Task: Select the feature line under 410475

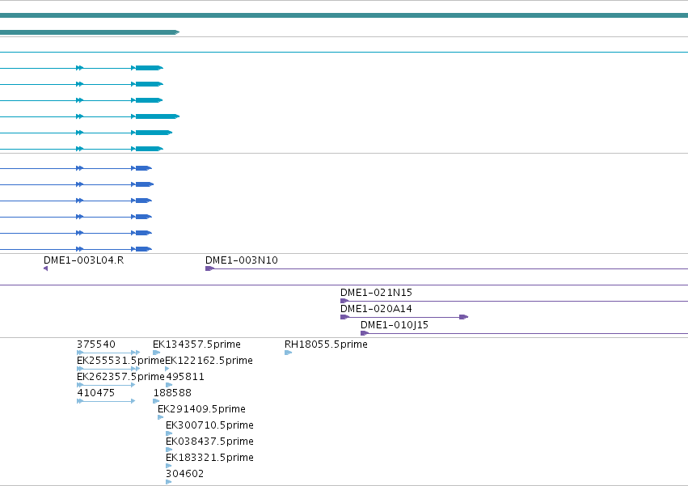Action: (x=106, y=401)
